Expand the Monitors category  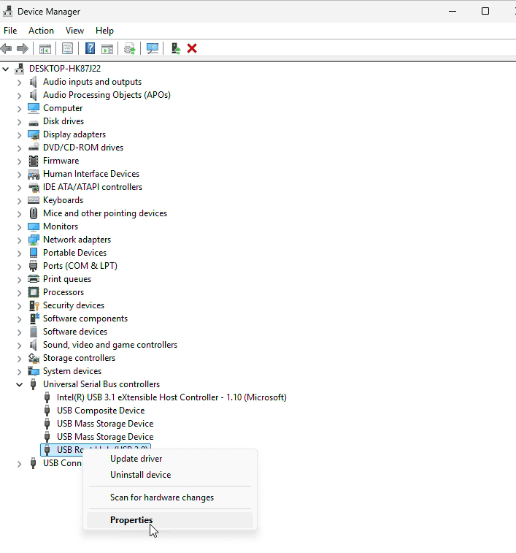click(x=20, y=226)
